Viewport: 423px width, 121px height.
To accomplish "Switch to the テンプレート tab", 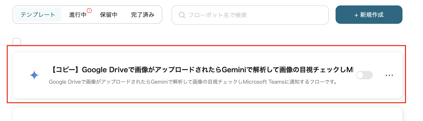I will 38,15.
